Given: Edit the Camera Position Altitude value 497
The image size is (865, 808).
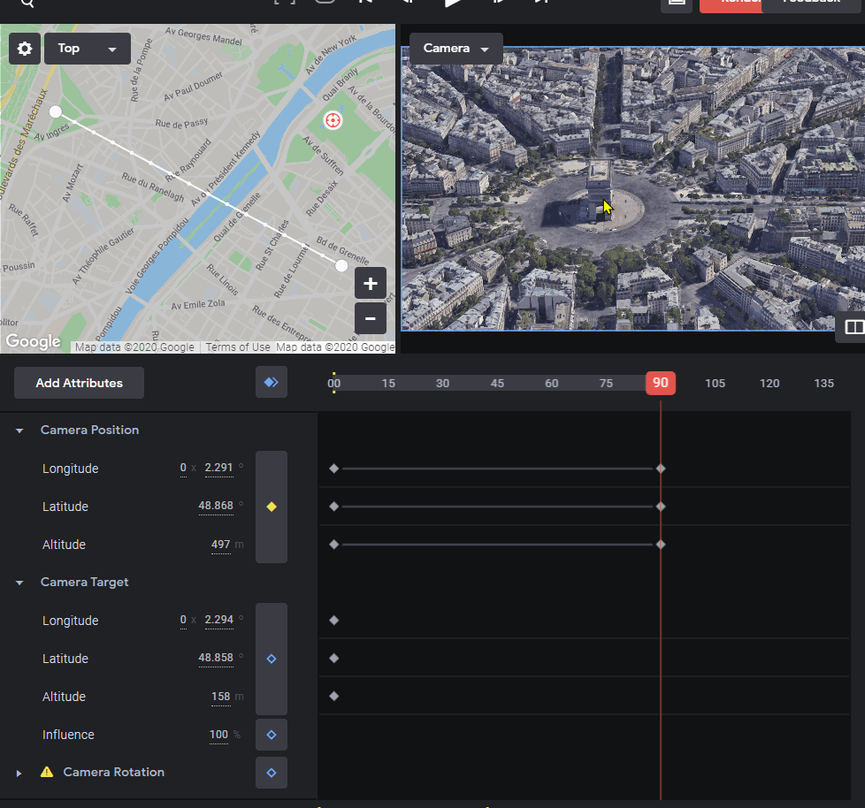Looking at the screenshot, I should tap(220, 545).
